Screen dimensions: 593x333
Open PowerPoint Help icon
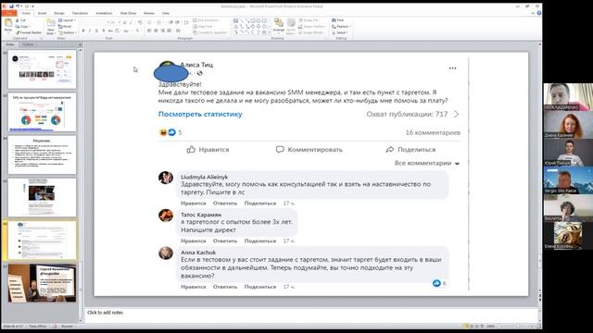pyautogui.click(x=539, y=13)
